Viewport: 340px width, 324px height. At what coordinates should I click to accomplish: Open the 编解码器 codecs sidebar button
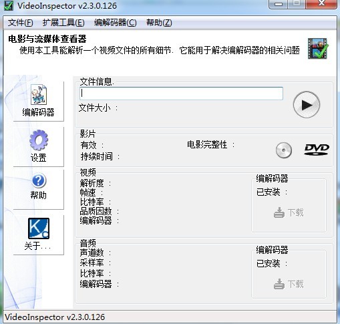coord(38,101)
